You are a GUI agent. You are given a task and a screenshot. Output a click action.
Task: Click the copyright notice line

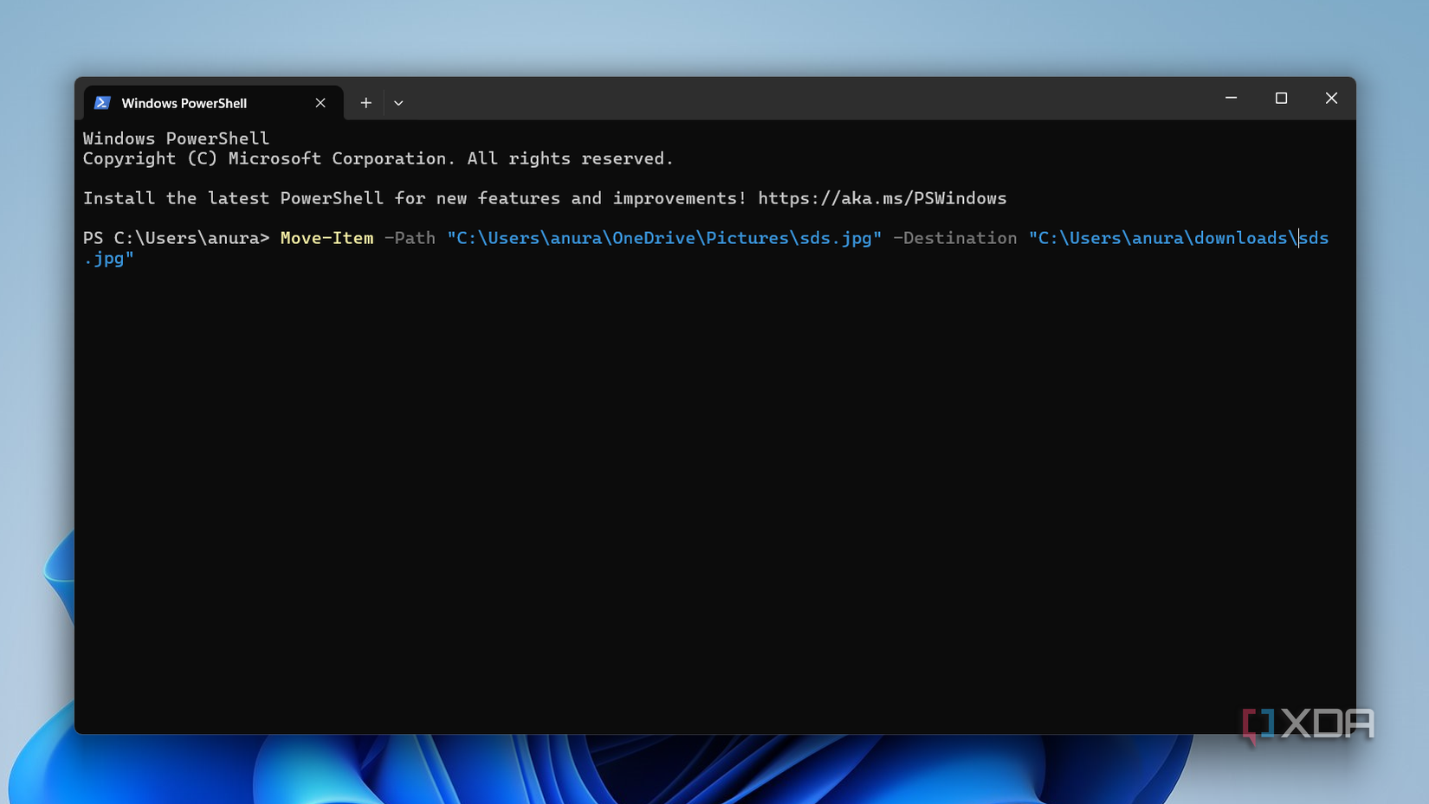[378, 158]
